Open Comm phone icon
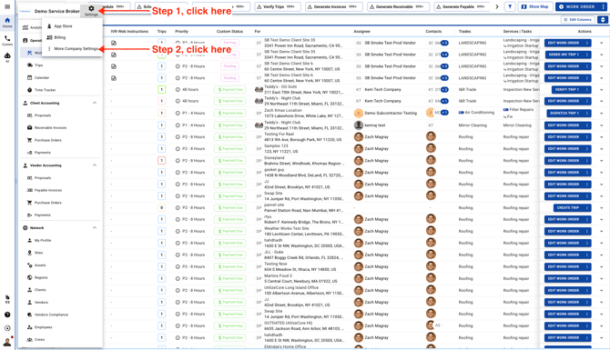610x350 pixels. (7, 40)
